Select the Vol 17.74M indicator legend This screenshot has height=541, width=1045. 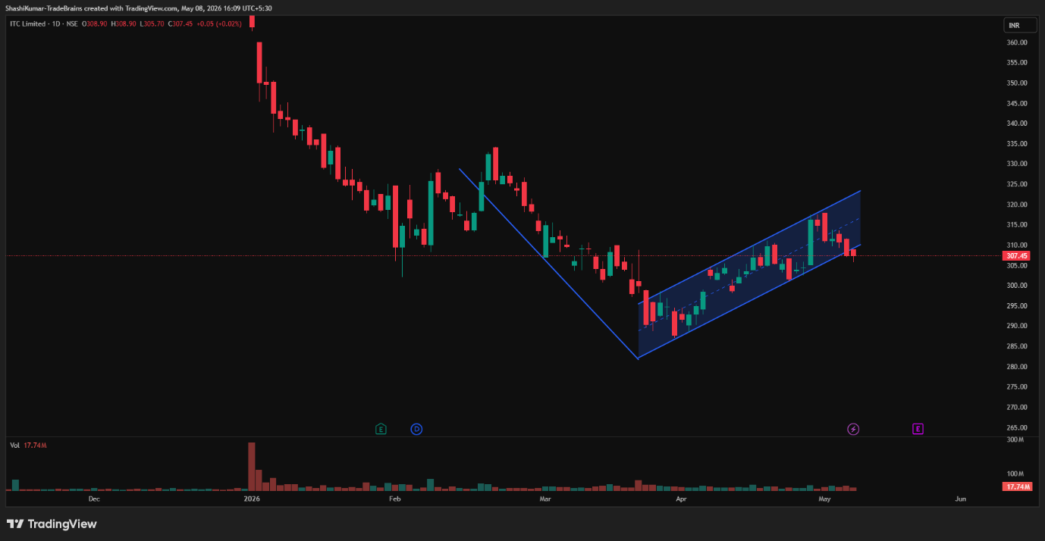pos(28,446)
